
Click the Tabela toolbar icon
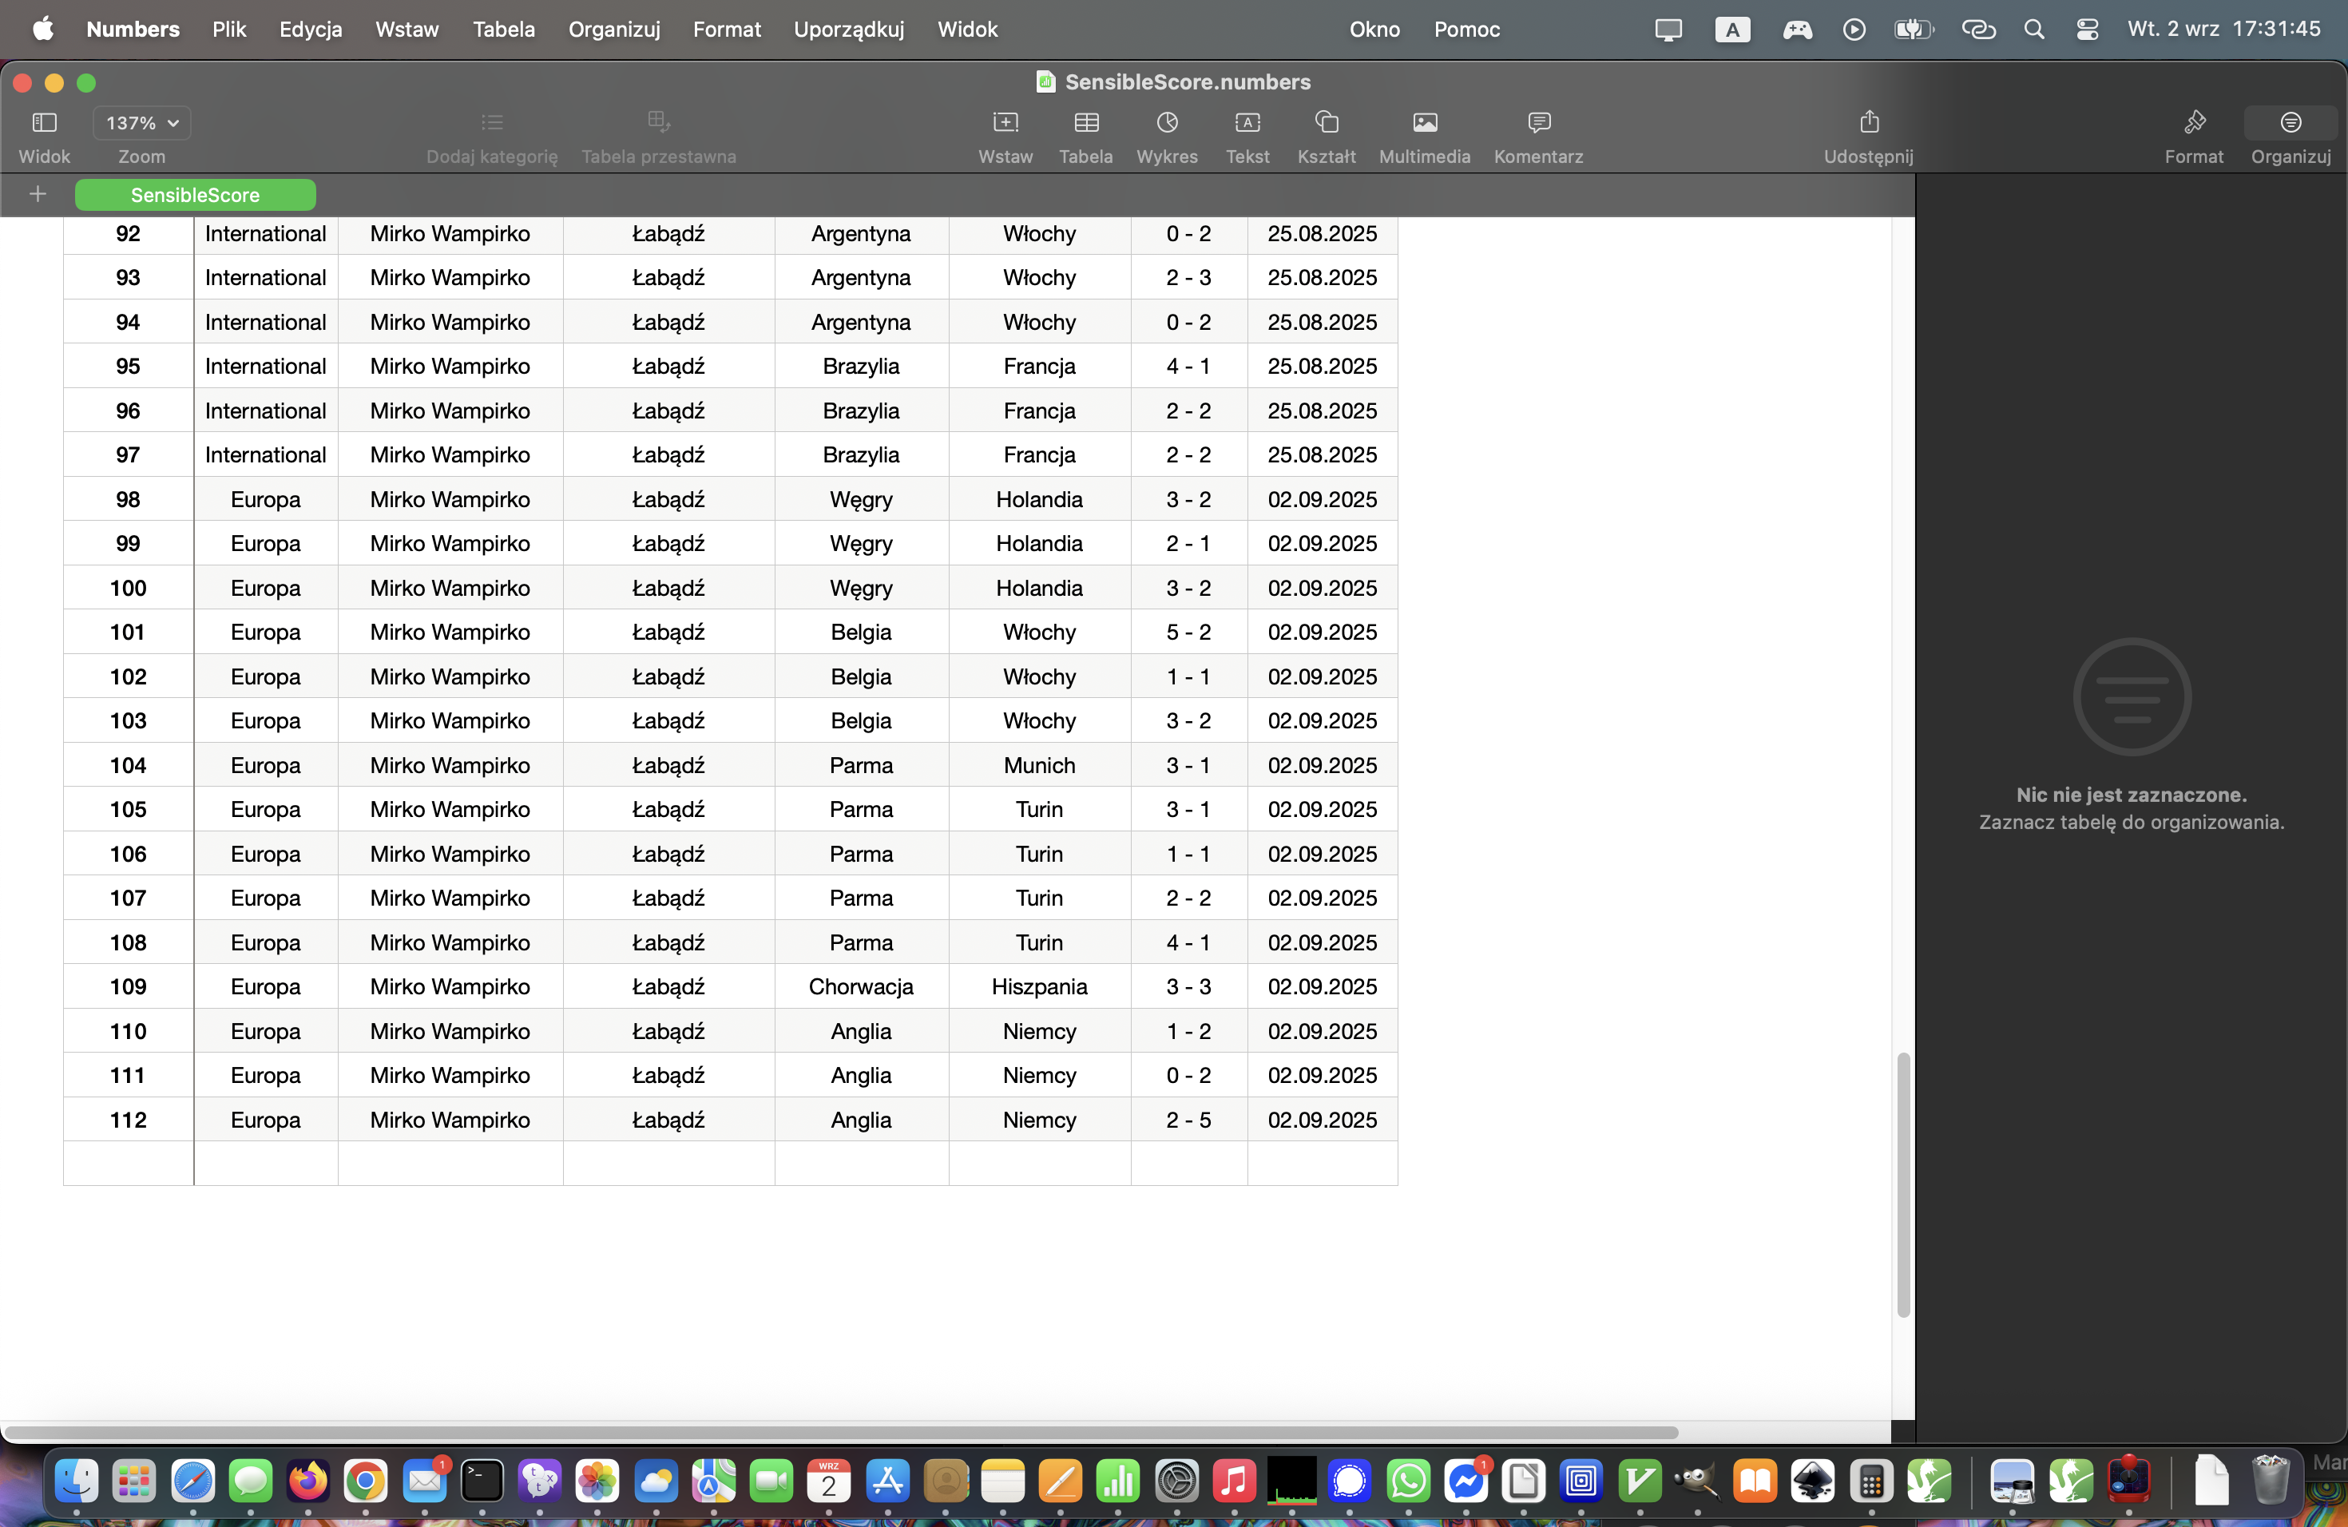1085,122
